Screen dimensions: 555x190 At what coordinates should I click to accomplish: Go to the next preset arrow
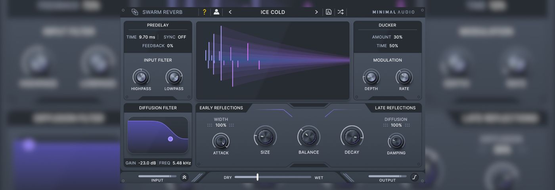point(316,12)
